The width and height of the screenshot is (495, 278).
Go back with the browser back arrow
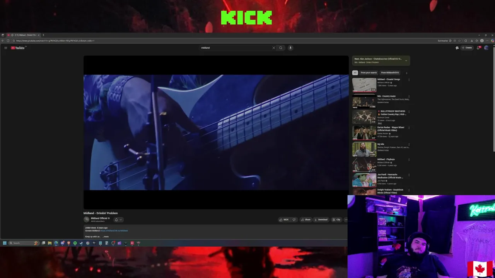(3, 41)
